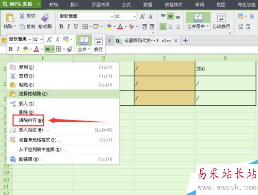Click the Auto Wrap Text button
Viewport: 258px width, 195px height.
(x=221, y=21)
